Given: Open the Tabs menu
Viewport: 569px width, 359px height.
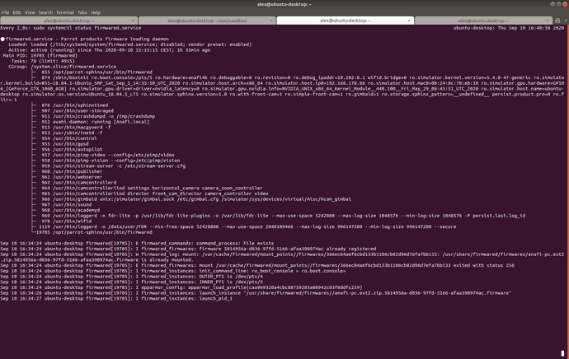Looking at the screenshot, I should point(82,12).
